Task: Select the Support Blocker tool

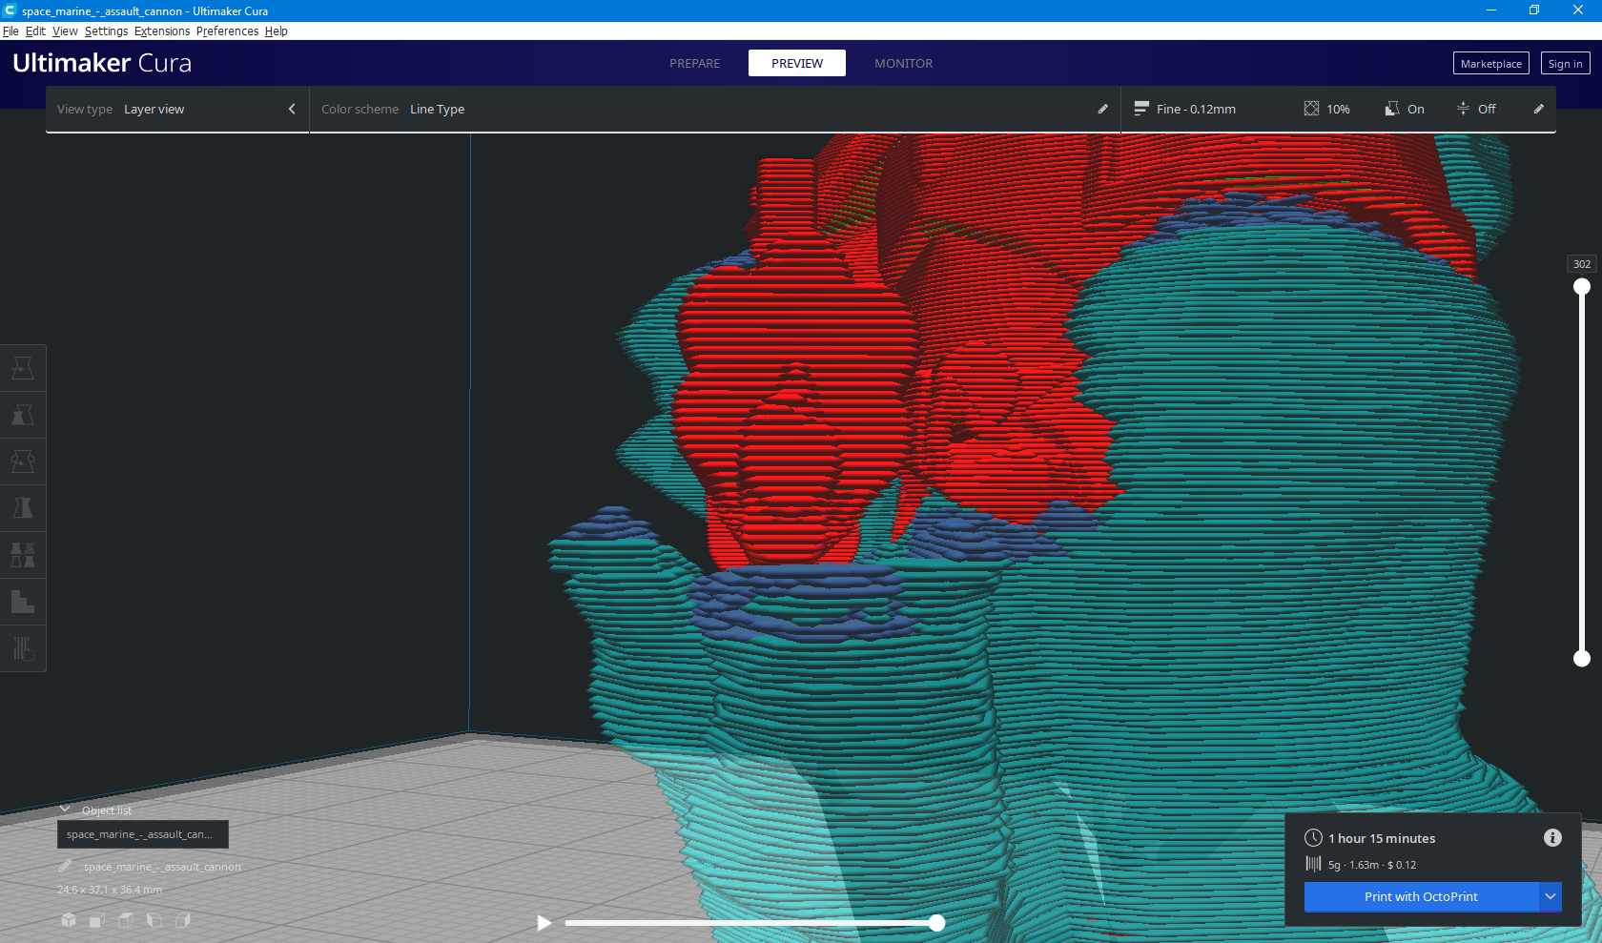Action: pos(23,602)
